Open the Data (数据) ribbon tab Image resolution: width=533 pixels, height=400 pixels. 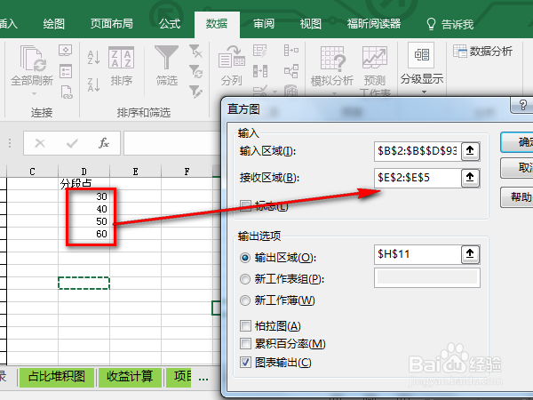click(217, 24)
